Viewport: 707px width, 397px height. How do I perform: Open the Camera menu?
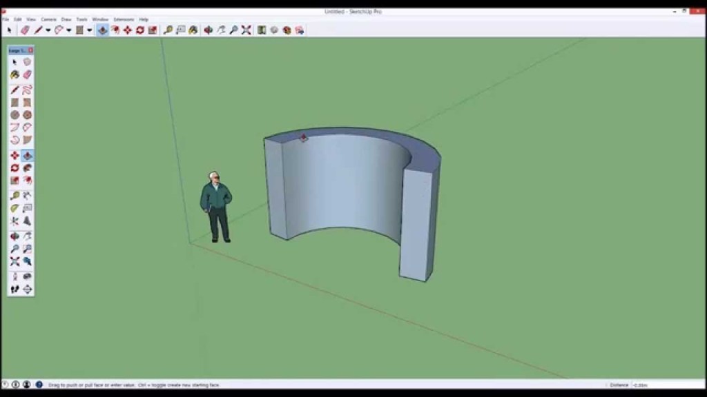[x=48, y=19]
